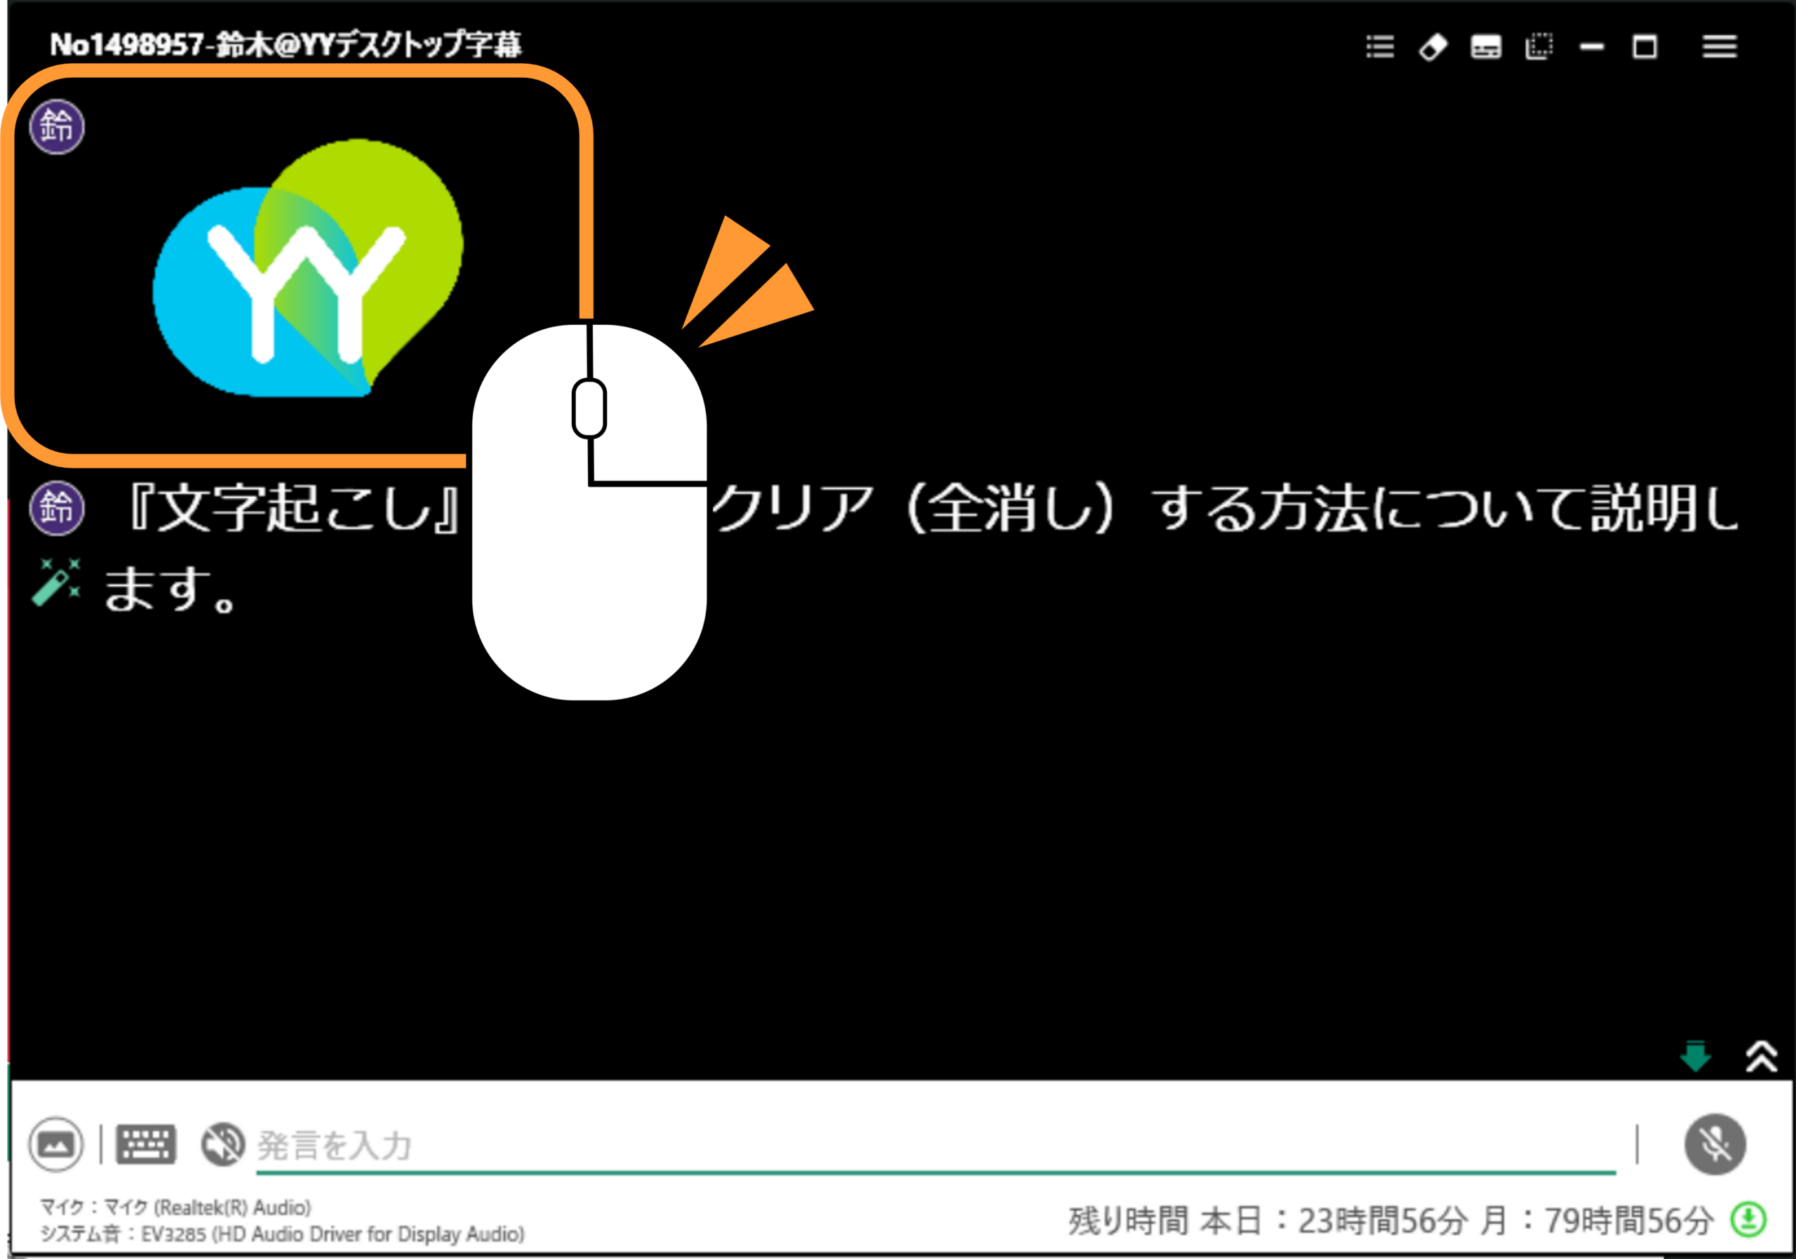Select the dashed-region capture icon
Image resolution: width=1796 pixels, height=1259 pixels.
pos(1539,47)
